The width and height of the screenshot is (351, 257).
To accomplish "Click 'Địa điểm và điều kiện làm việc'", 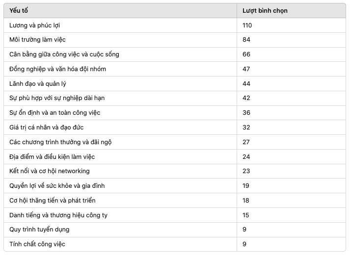I will pyautogui.click(x=52, y=156).
